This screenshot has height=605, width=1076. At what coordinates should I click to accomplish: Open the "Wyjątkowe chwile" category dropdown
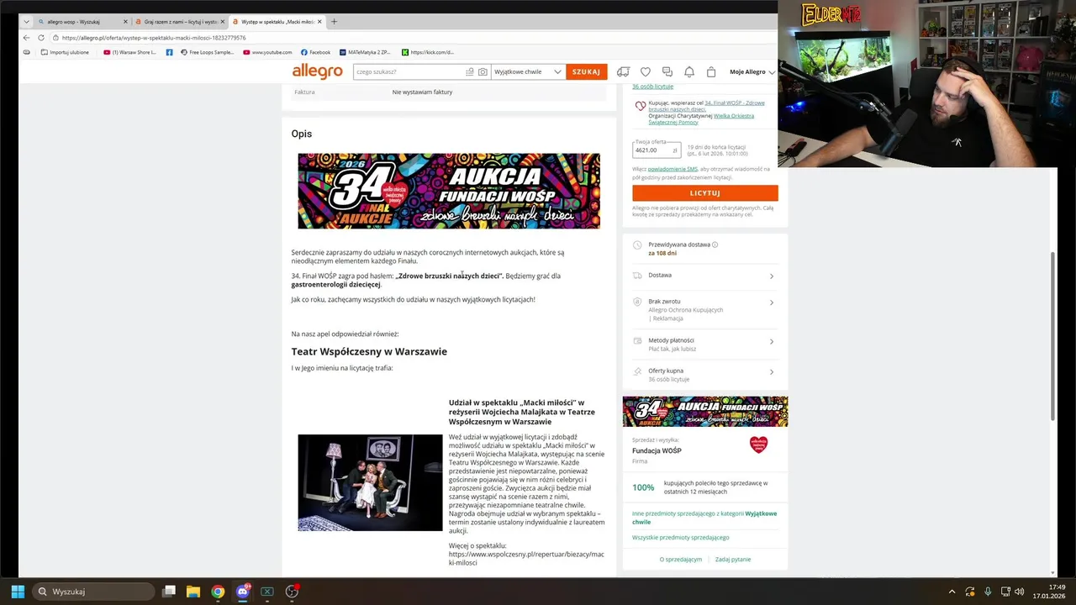(528, 71)
